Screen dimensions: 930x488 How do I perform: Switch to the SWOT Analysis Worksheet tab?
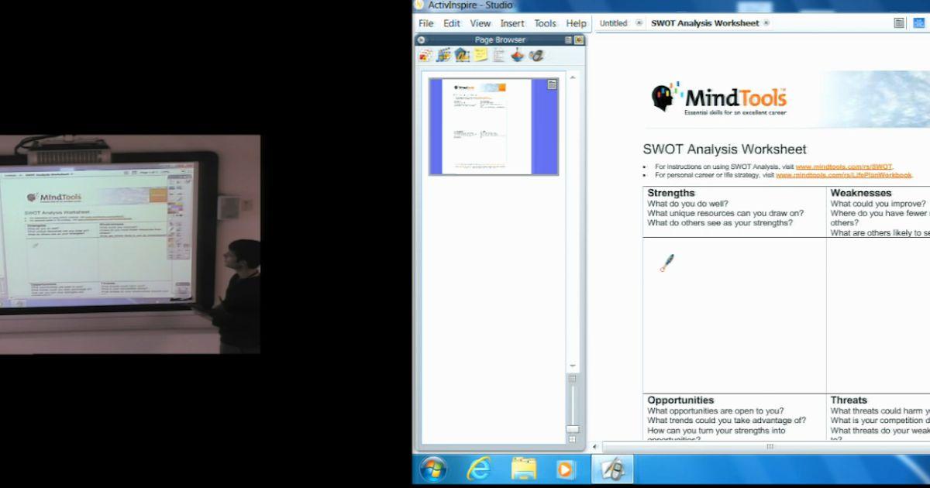point(705,23)
